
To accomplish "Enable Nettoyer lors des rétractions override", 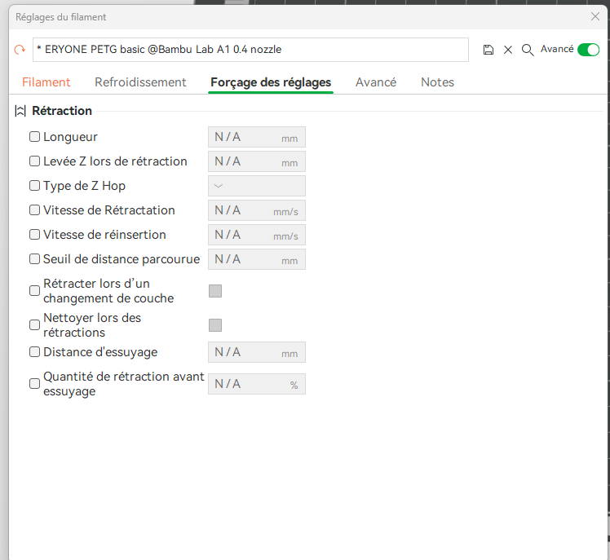I will pos(34,324).
